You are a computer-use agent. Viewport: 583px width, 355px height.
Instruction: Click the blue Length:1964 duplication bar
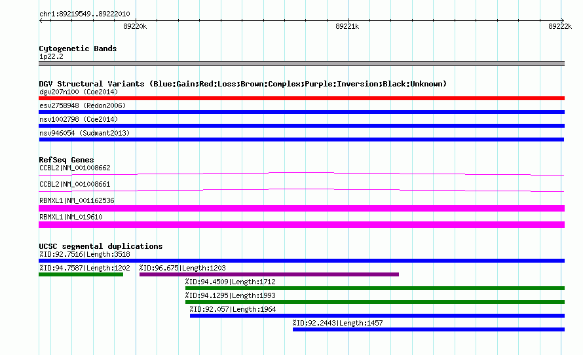click(x=377, y=316)
